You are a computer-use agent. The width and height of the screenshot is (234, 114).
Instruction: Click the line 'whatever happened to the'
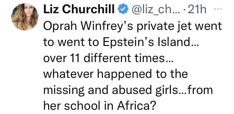115,75
